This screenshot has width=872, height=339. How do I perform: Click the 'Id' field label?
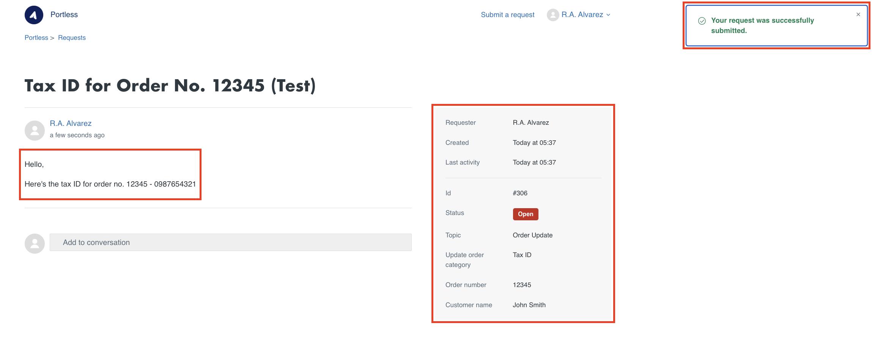pos(448,193)
